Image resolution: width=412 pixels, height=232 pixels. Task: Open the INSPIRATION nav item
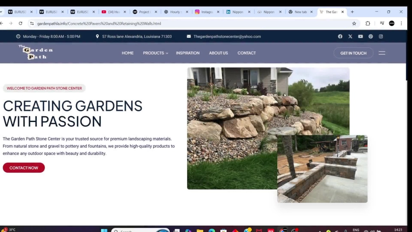[x=187, y=53]
